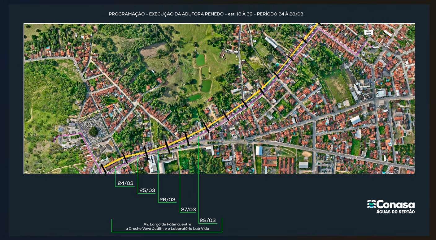
Task: Click the white label box on map
Action: [368, 33]
